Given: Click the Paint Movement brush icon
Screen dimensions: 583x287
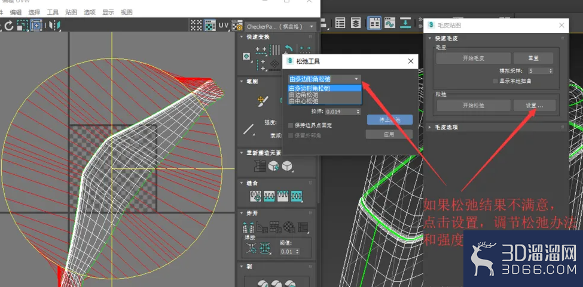Looking at the screenshot, I should (x=263, y=100).
